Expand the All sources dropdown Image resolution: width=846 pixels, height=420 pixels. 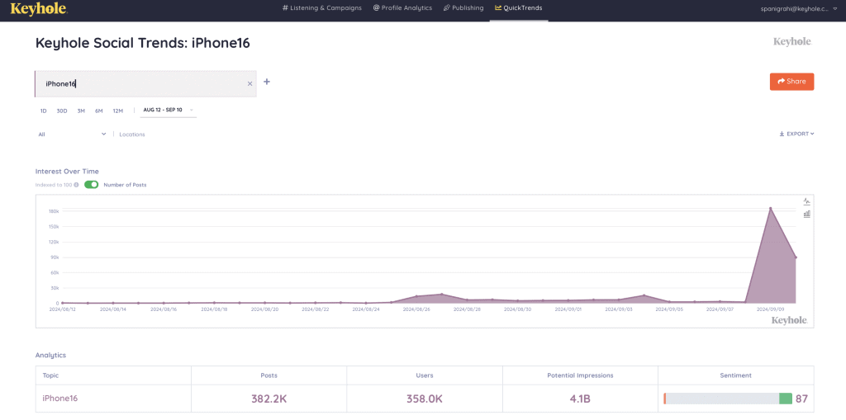point(73,134)
